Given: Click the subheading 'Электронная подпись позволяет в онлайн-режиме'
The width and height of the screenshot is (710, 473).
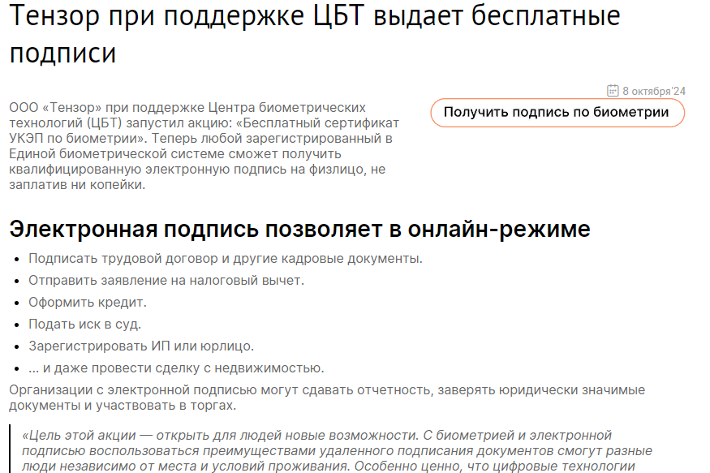Looking at the screenshot, I should point(299,229).
